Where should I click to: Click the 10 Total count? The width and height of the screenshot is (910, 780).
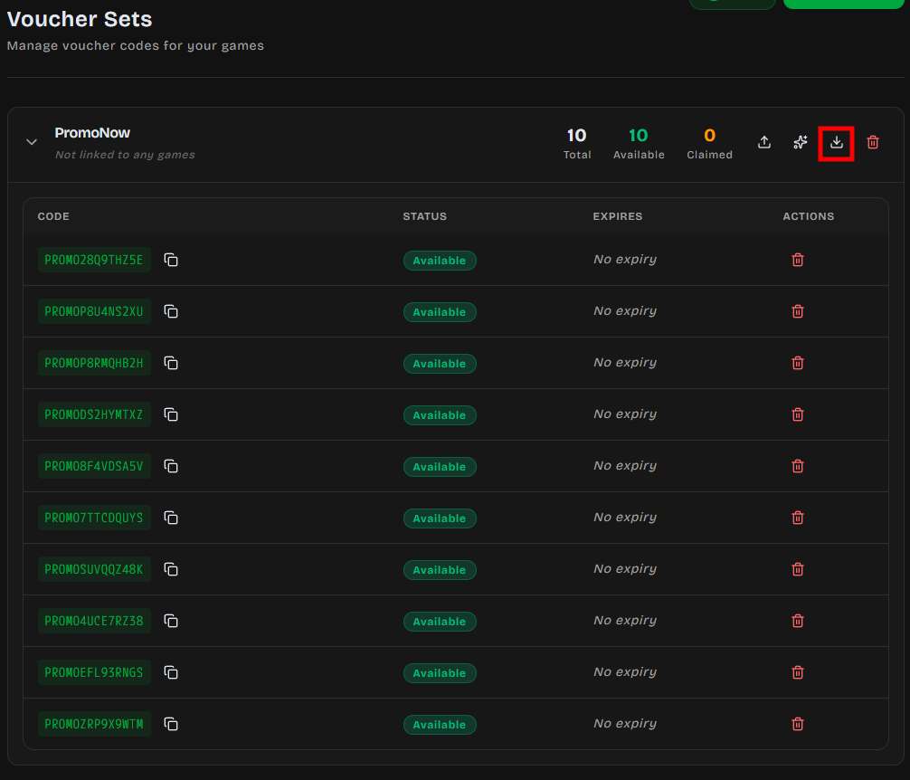(577, 143)
